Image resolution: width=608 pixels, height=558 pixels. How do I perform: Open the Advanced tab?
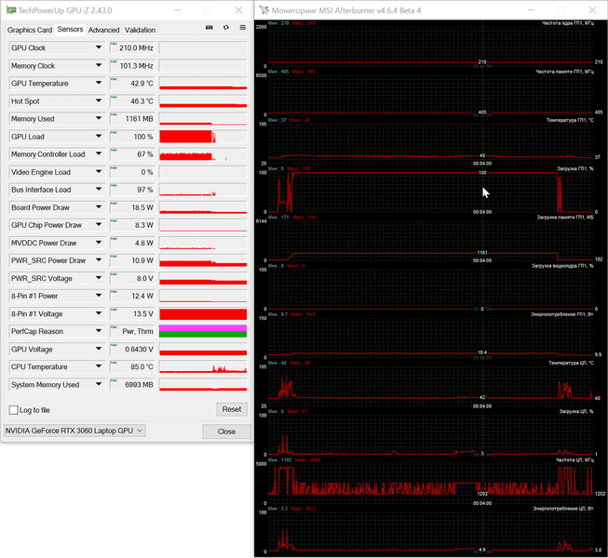tap(103, 30)
